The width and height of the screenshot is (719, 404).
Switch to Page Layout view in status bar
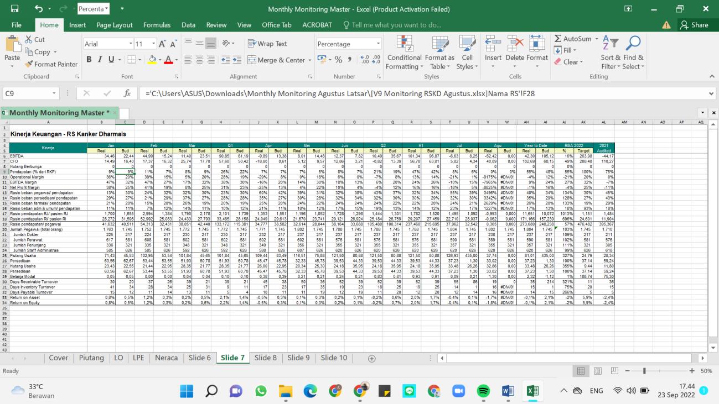tap(598, 371)
